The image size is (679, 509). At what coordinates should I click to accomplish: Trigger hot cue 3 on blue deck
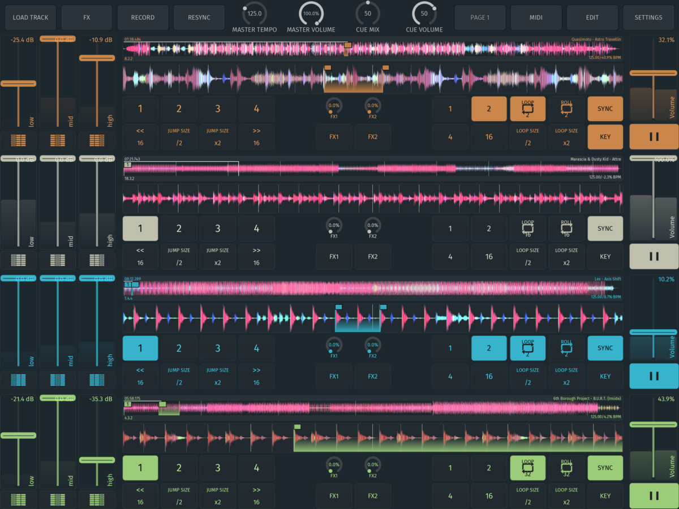coord(218,348)
